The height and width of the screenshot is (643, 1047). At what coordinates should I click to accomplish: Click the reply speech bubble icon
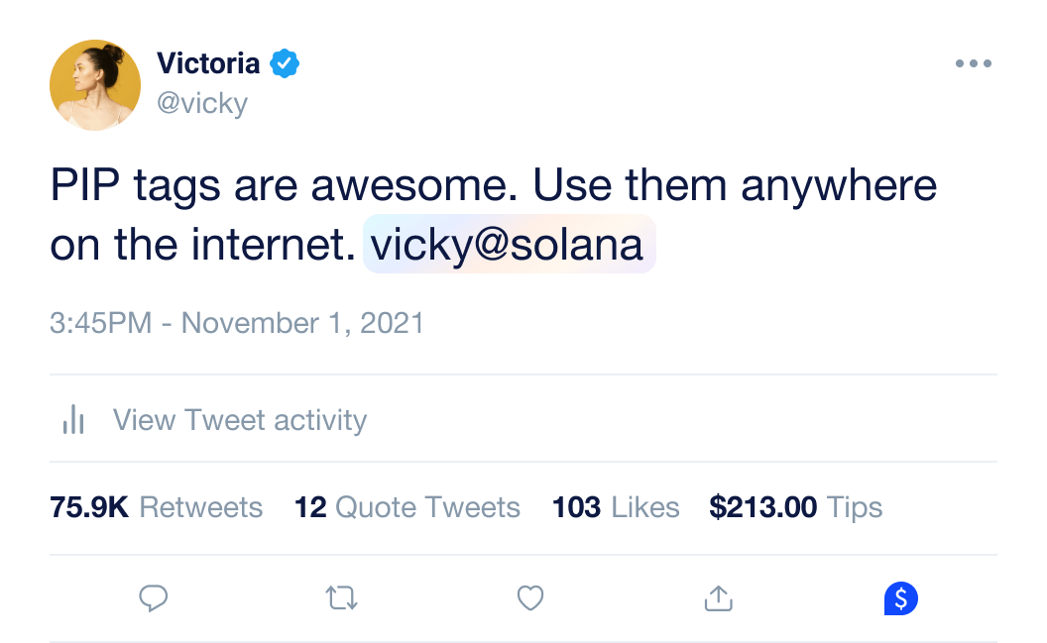pyautogui.click(x=153, y=597)
